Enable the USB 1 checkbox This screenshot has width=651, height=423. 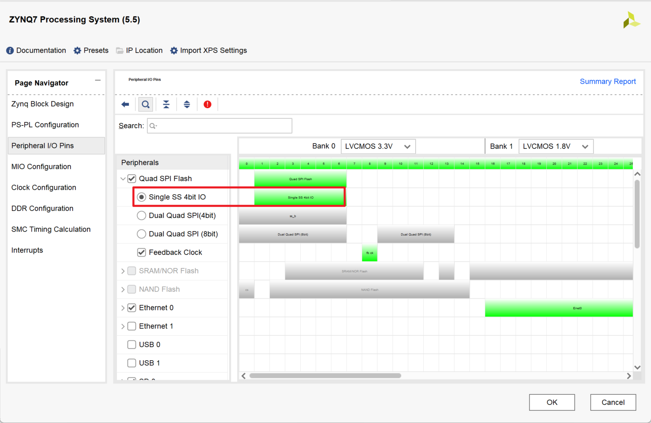click(132, 363)
